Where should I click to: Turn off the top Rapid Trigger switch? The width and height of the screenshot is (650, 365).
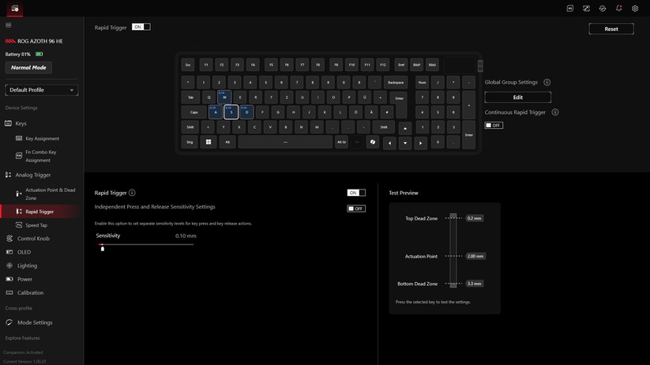click(x=141, y=27)
